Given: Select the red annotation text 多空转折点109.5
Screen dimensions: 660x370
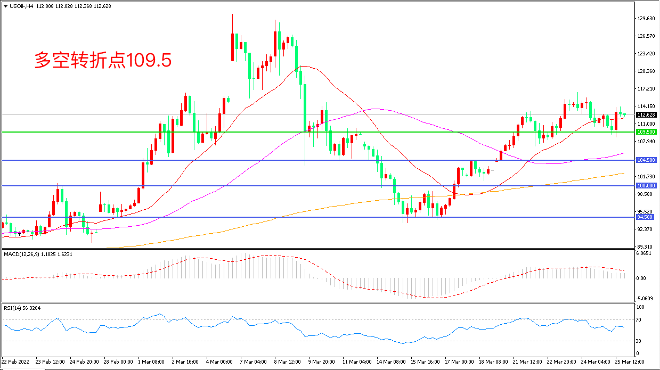Looking at the screenshot, I should point(103,60).
